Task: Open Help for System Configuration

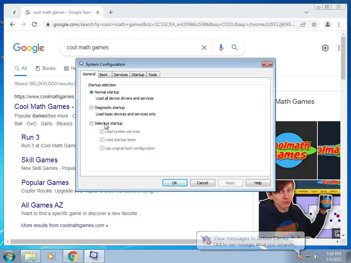Action: 258,183
